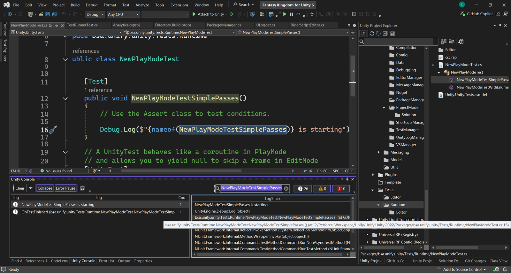Open the Analyze menu

tap(142, 5)
